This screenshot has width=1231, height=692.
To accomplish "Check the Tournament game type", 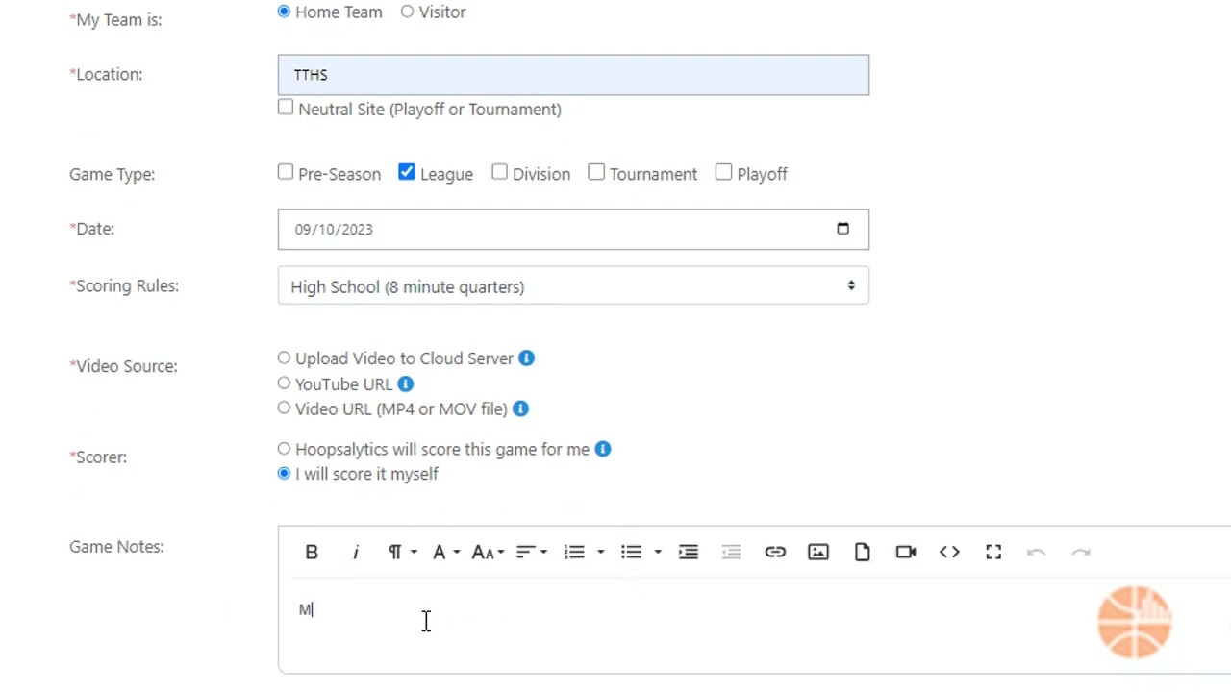I will pos(596,172).
